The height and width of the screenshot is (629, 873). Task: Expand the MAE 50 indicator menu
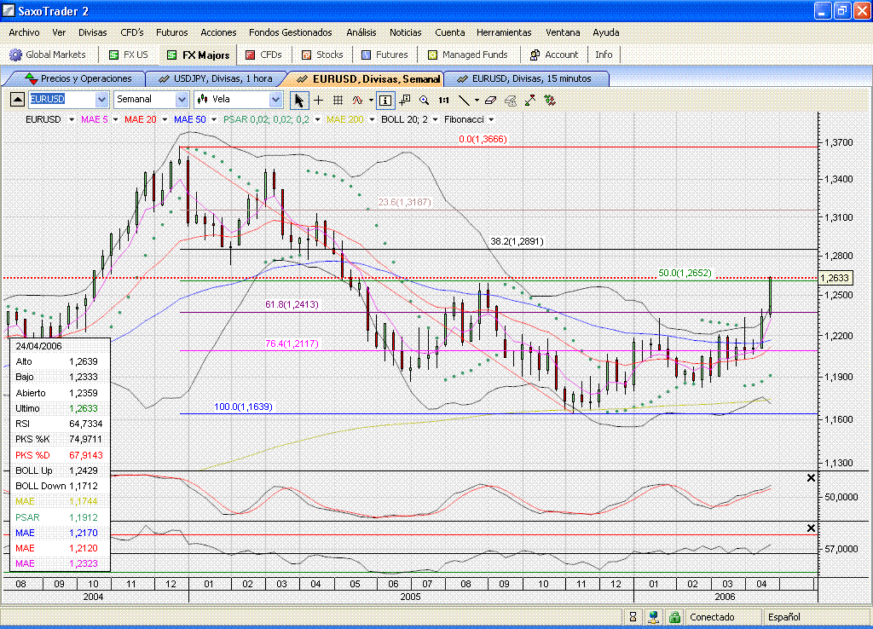tap(214, 119)
